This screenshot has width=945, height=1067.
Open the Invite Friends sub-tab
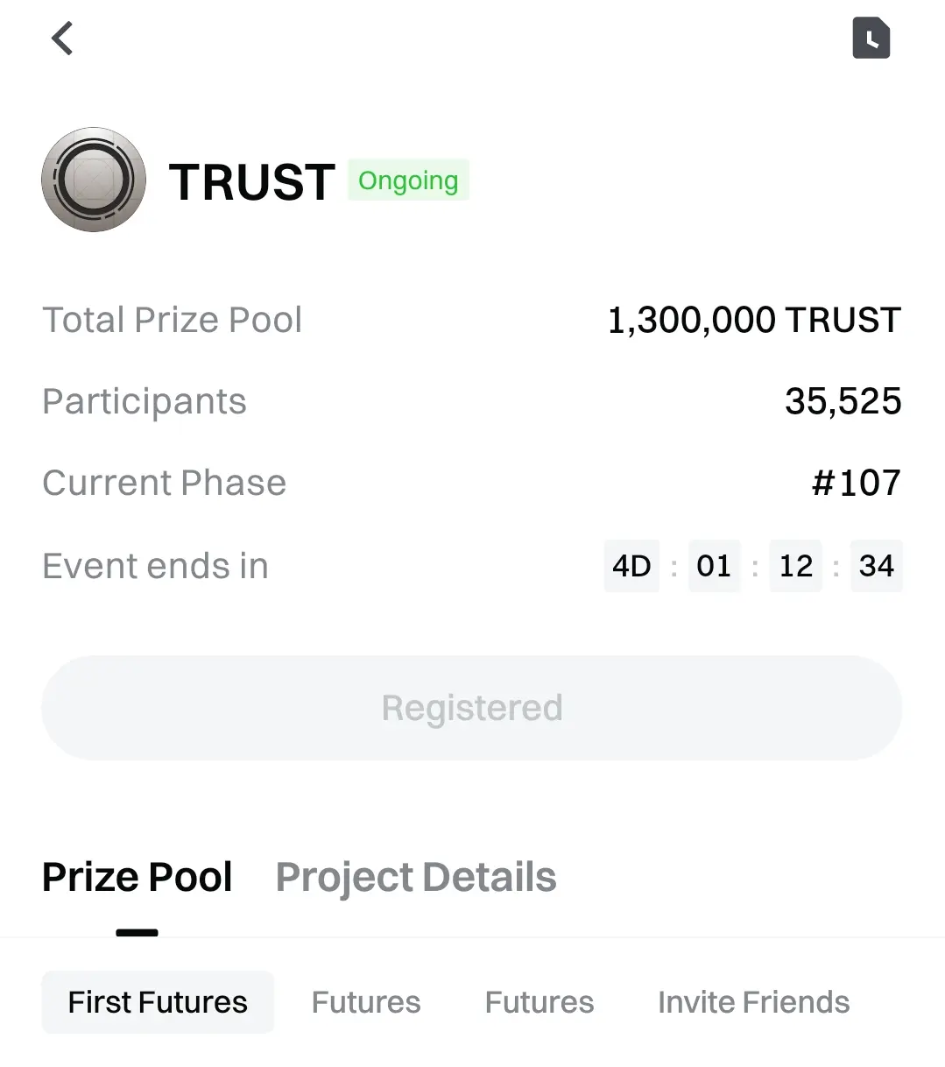(x=753, y=1002)
